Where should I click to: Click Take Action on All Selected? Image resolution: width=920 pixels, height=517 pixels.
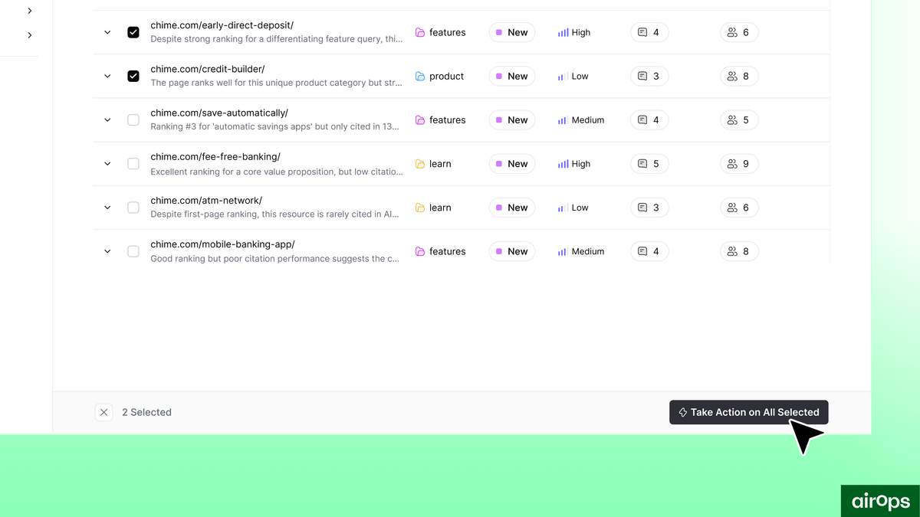(x=749, y=412)
